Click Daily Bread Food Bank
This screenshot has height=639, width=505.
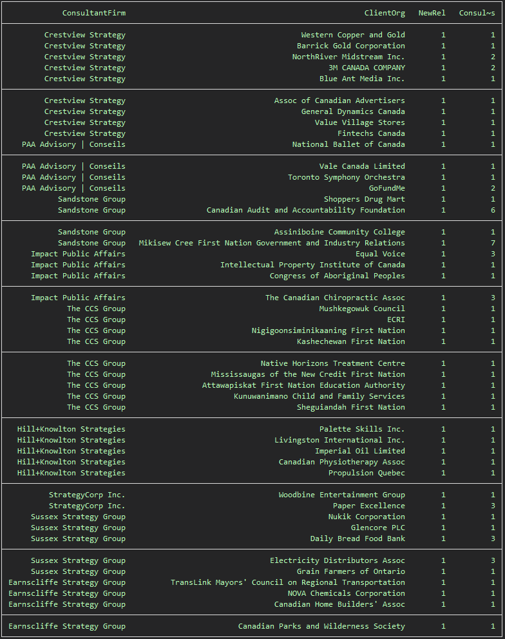[x=357, y=539]
